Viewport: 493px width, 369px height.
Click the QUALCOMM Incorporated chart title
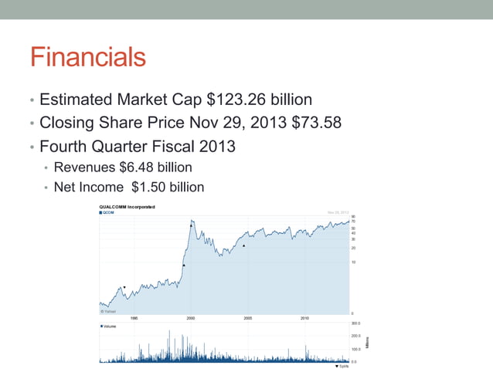point(127,207)
